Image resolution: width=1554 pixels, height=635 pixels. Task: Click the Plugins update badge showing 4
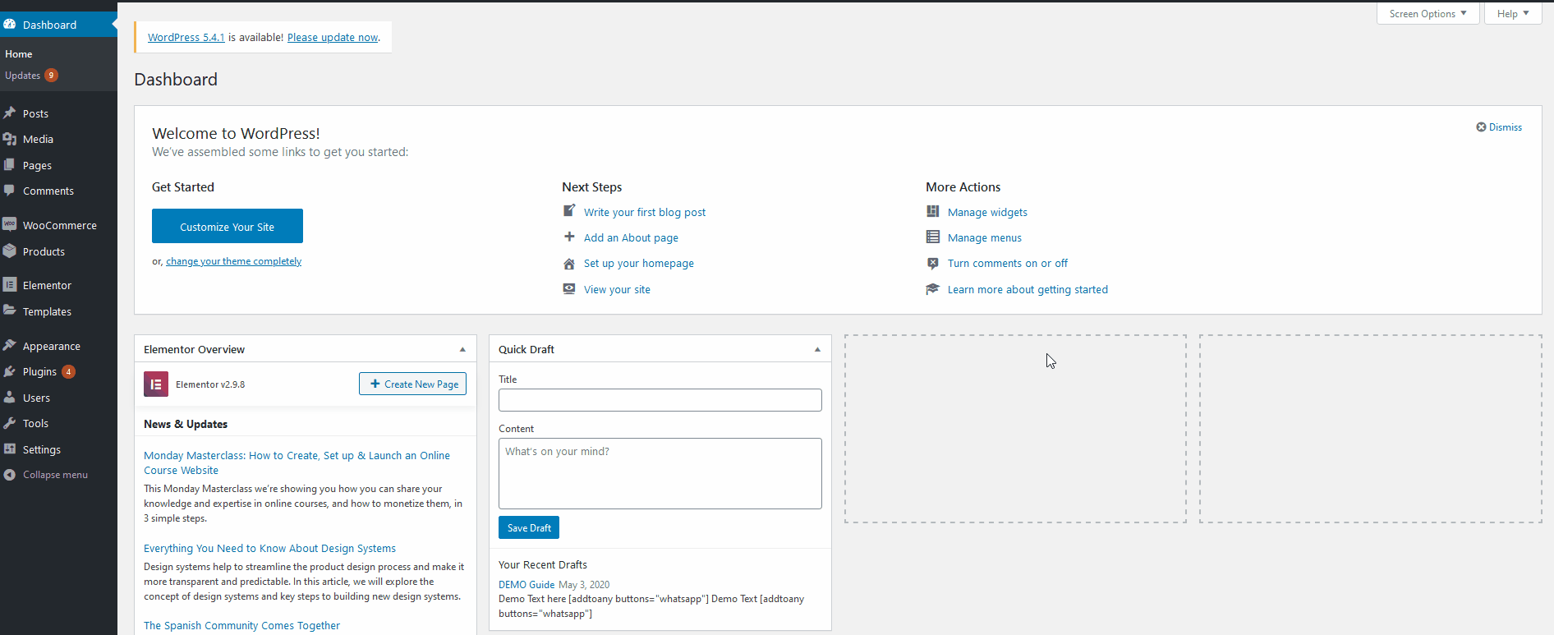(69, 371)
